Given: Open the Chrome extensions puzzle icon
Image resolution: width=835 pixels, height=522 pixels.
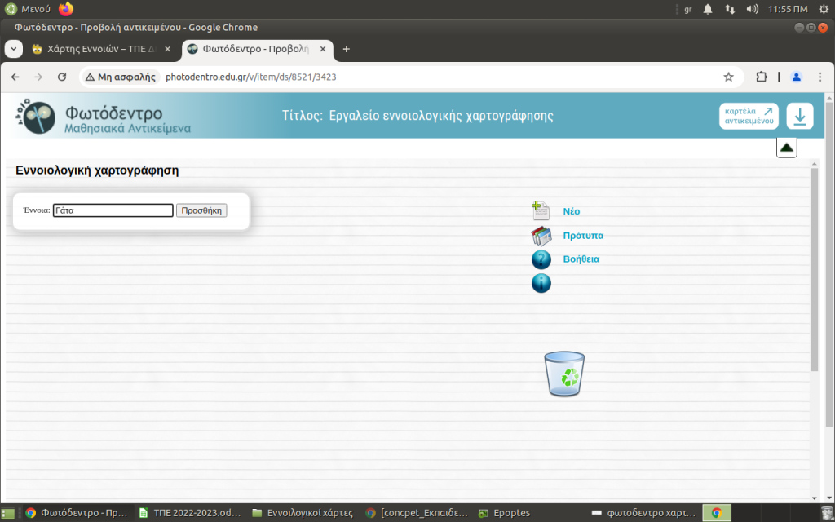Looking at the screenshot, I should pos(761,77).
